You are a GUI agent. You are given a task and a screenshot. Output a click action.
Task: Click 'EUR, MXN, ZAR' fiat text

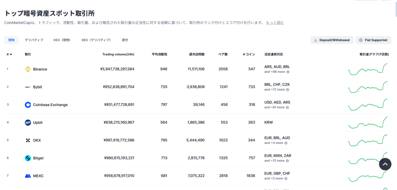pos(278,155)
